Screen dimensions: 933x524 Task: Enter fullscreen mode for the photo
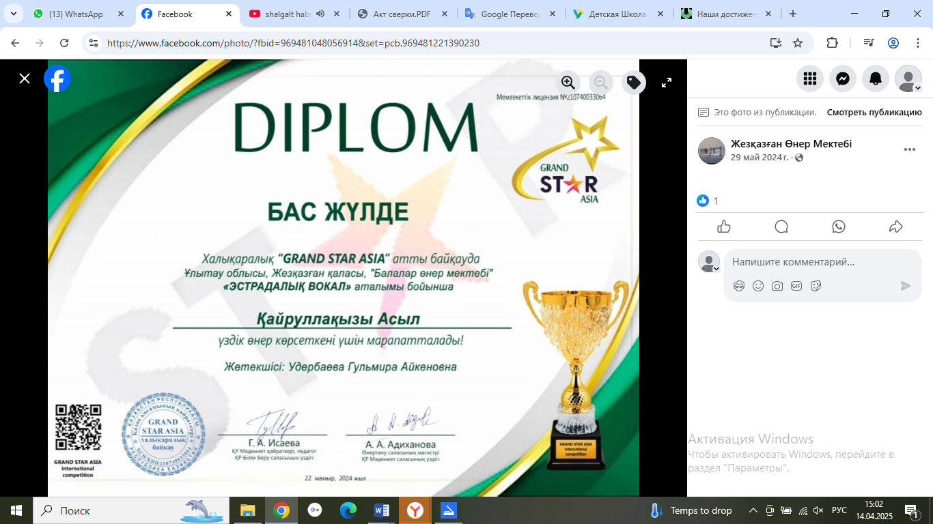pyautogui.click(x=667, y=83)
